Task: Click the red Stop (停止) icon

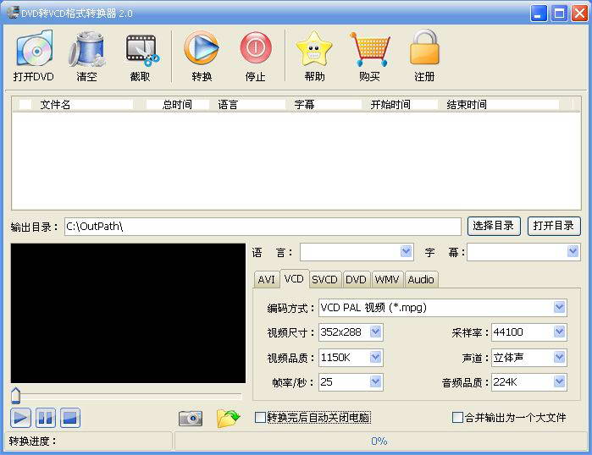Action: [x=256, y=48]
